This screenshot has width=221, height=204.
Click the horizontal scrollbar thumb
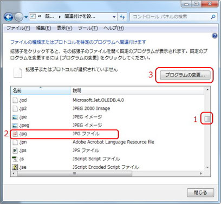(75, 174)
